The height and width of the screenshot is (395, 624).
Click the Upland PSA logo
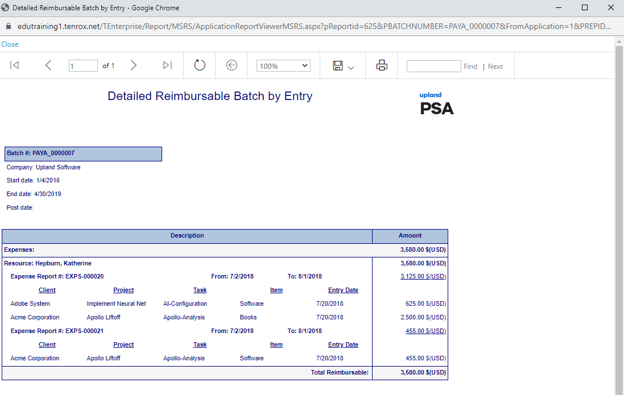point(436,103)
